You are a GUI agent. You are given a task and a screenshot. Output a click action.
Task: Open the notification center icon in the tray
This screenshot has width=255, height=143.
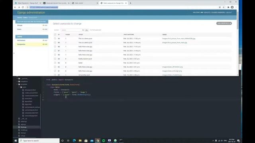pyautogui.click(x=238, y=141)
